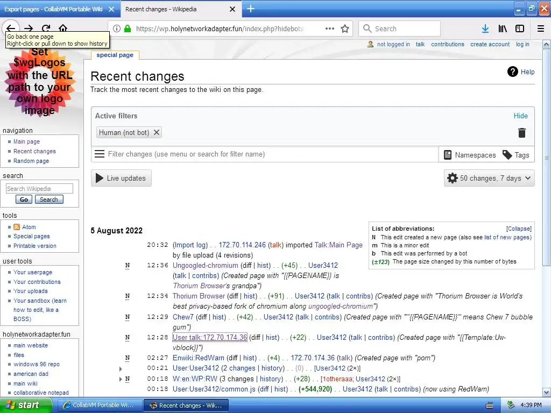The height and width of the screenshot is (413, 551).
Task: Click the Search Wikipedia input field
Action: point(39,189)
